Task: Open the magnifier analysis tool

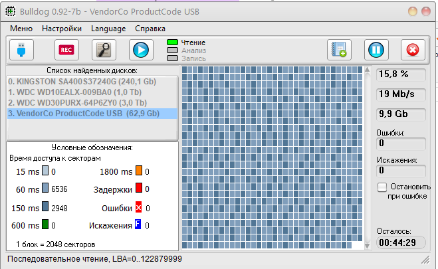Action: coord(104,50)
